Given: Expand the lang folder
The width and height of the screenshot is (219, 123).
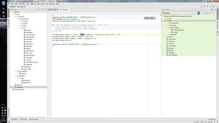Looking at the screenshot, I should coord(20,26).
